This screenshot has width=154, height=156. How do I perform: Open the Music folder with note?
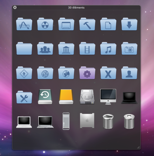[x=108, y=48]
